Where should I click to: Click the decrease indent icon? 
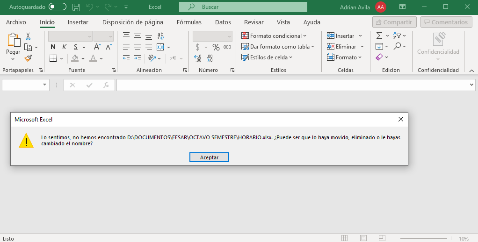[126, 58]
